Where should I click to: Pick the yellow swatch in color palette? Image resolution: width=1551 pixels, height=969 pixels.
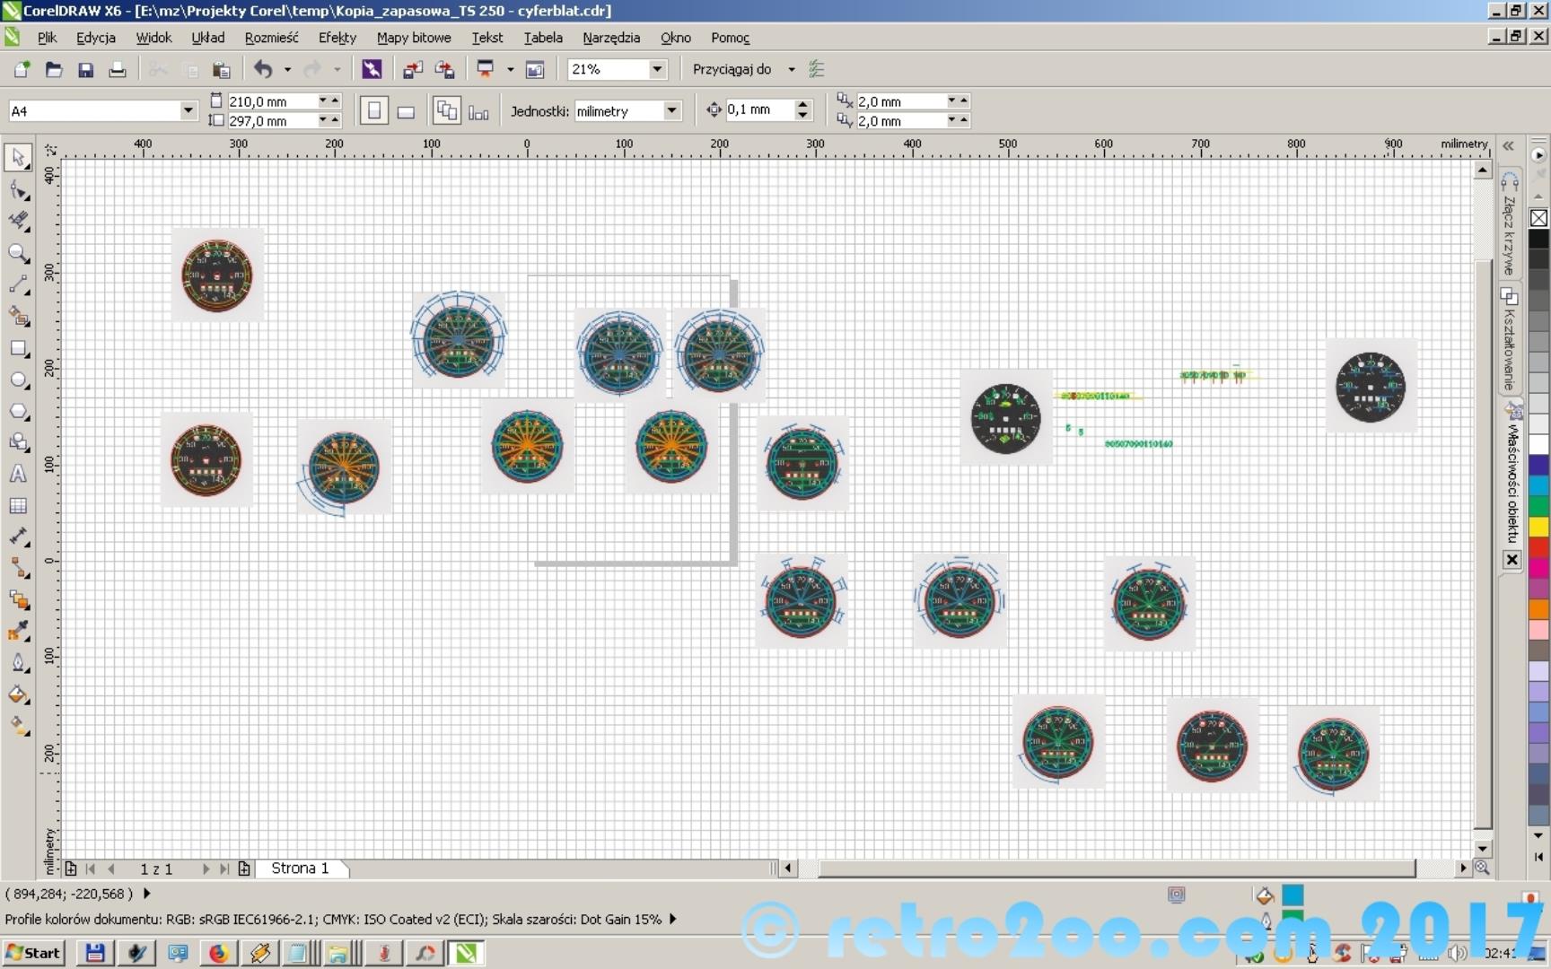1538,527
